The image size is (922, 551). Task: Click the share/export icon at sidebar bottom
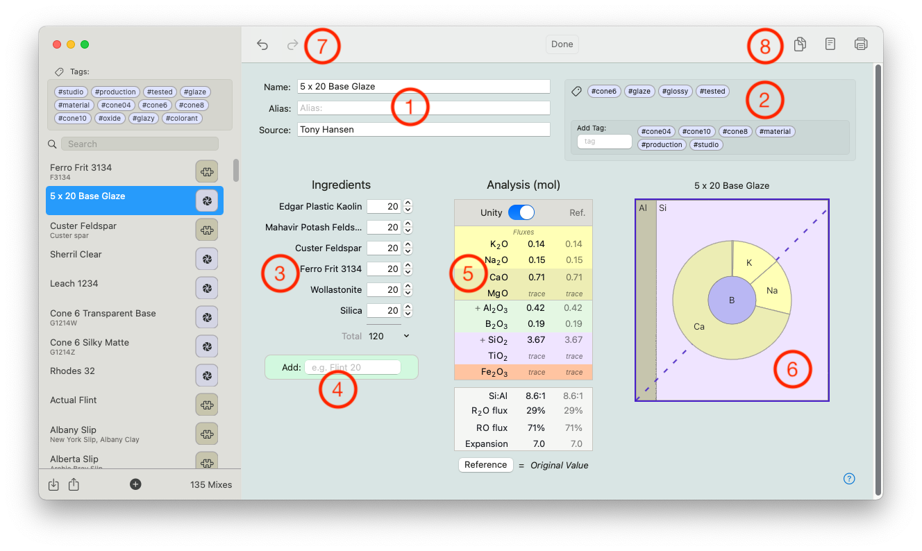click(x=74, y=484)
